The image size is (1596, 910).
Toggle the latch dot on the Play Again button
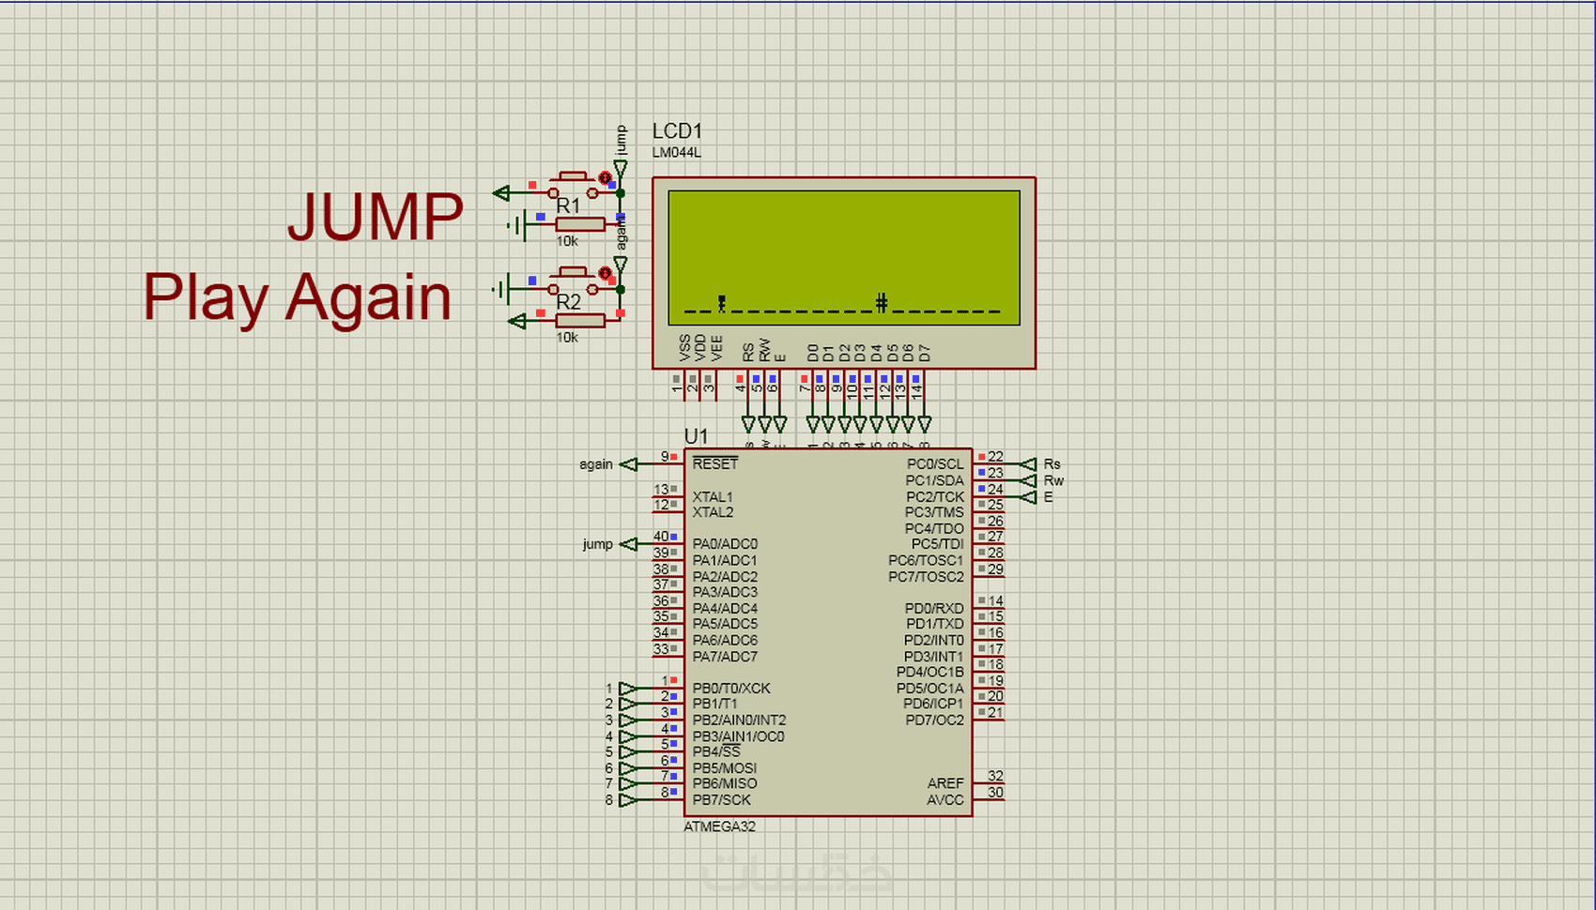tap(606, 273)
